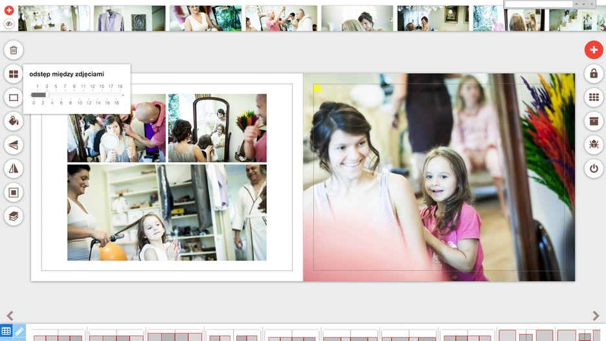Click inside the search input field

click(x=539, y=4)
